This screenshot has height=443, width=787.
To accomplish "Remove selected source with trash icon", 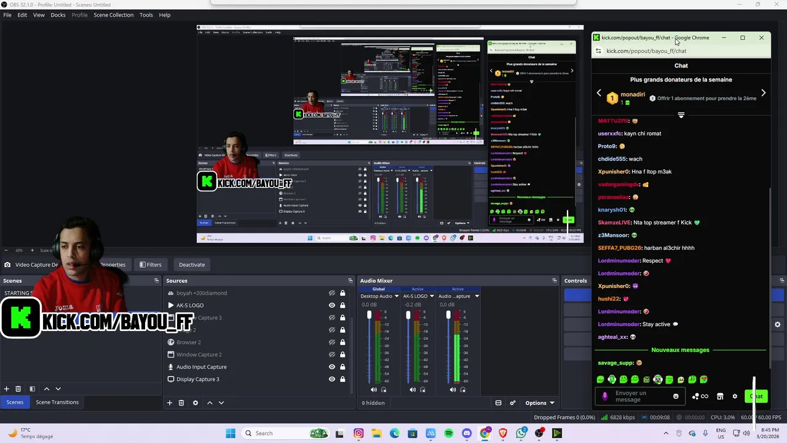I will (181, 403).
